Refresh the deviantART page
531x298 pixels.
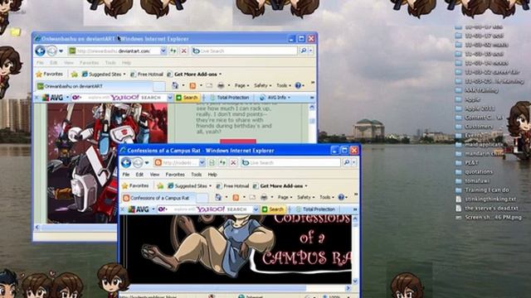click(173, 51)
